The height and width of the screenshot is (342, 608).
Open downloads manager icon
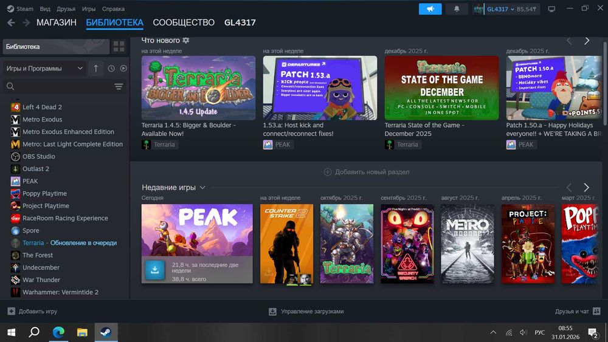pyautogui.click(x=272, y=312)
